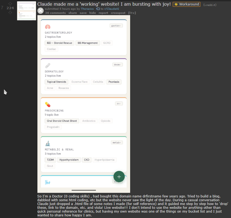Open the CKD topic
231x218 pixels.
[x=87, y=160]
